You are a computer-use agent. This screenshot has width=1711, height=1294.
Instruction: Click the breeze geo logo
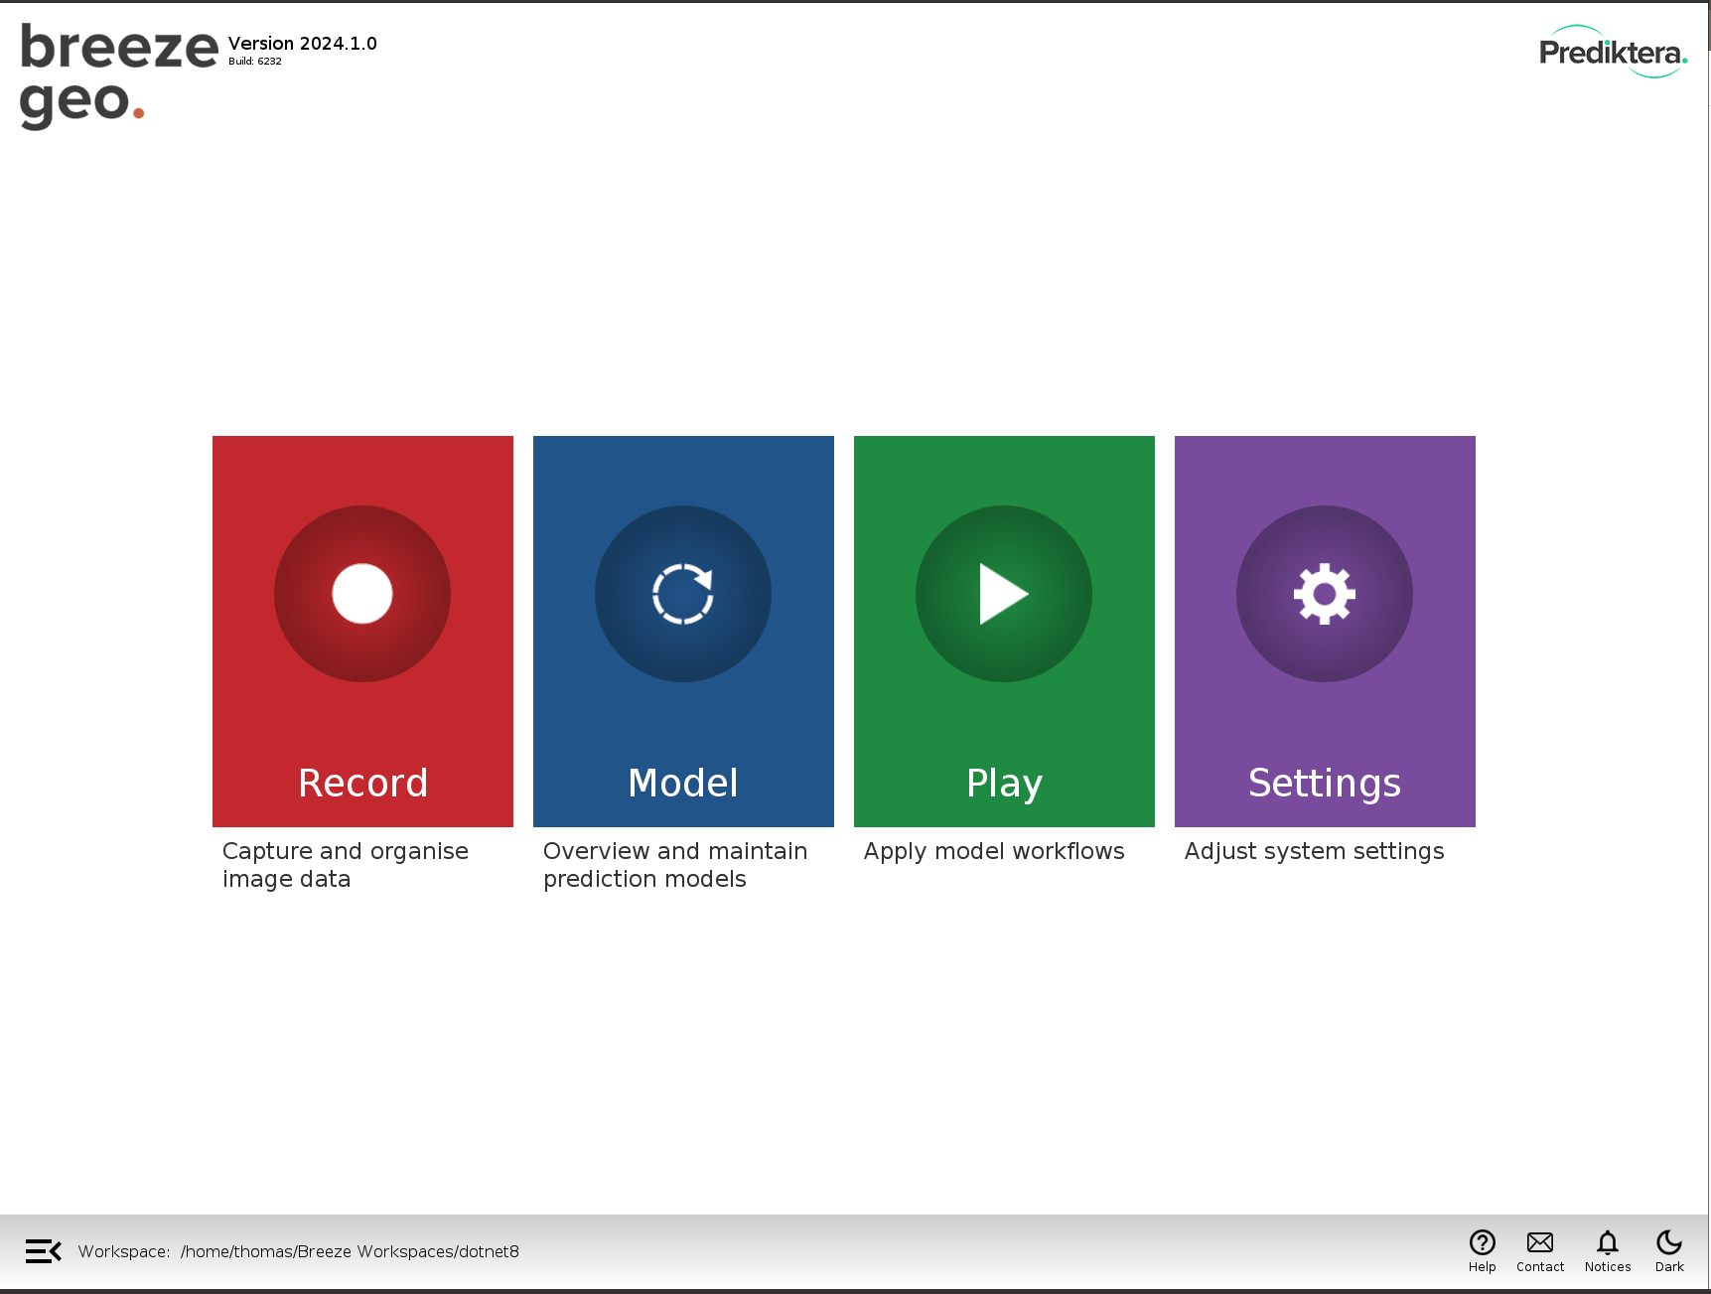point(117,75)
